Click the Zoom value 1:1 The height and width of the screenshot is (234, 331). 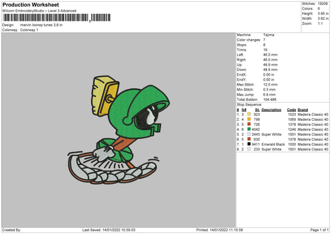[320, 23]
